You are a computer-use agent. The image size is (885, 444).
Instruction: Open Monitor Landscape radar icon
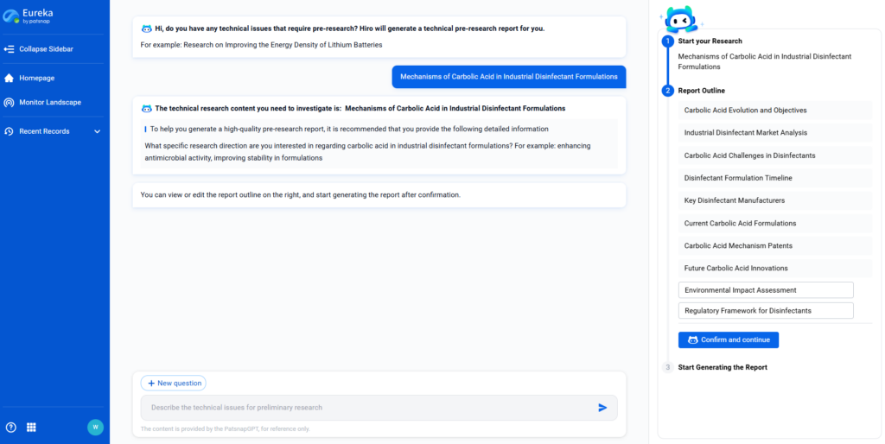tap(10, 102)
